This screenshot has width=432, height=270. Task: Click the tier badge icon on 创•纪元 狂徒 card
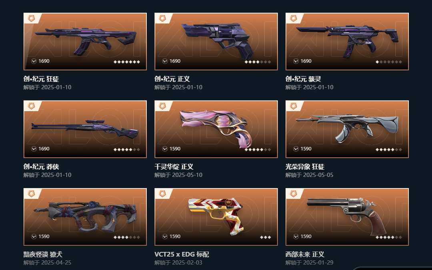[32, 18]
